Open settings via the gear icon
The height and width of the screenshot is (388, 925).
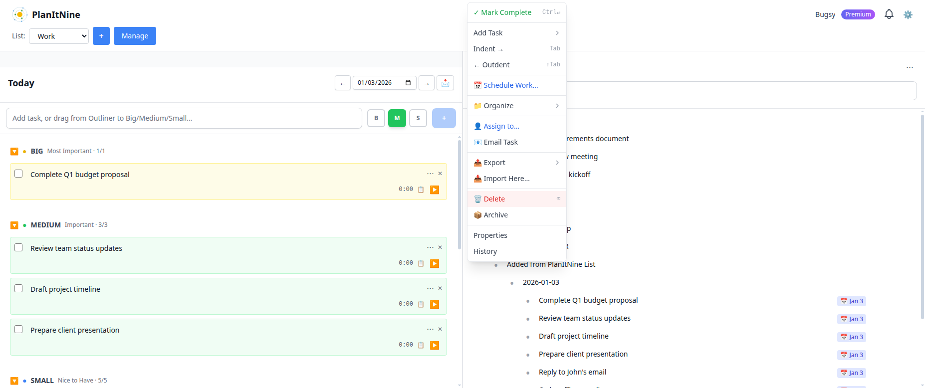coord(908,15)
